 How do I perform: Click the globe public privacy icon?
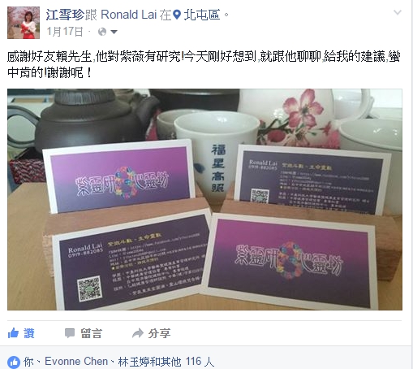(x=102, y=32)
